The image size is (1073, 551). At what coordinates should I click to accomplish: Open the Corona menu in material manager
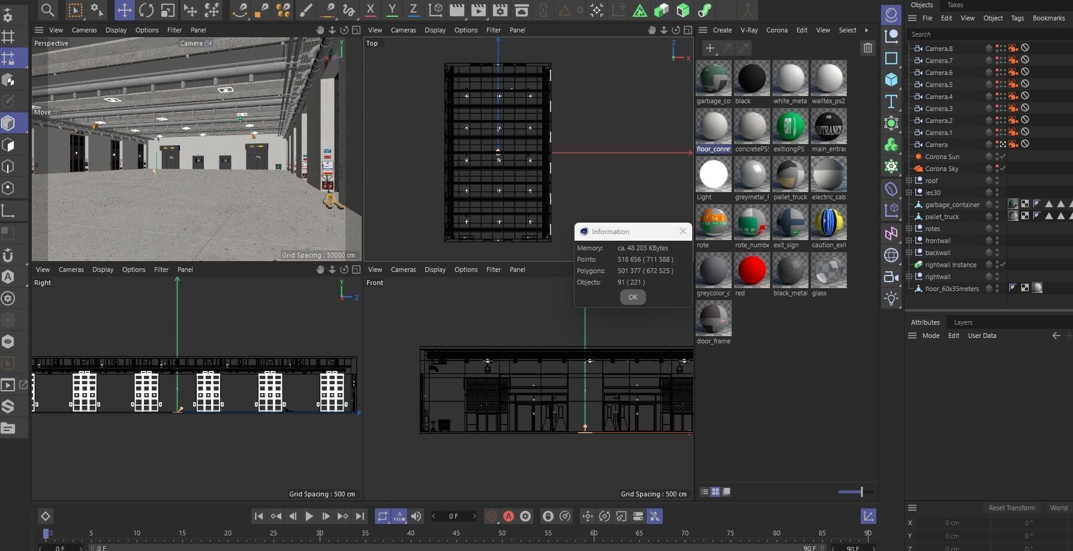click(x=777, y=30)
